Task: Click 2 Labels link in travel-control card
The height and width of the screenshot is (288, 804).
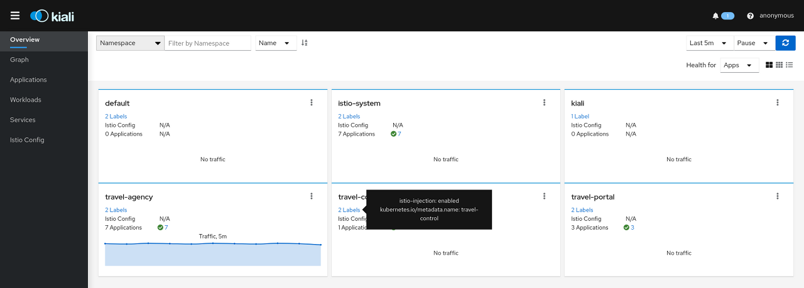Action: pos(349,210)
